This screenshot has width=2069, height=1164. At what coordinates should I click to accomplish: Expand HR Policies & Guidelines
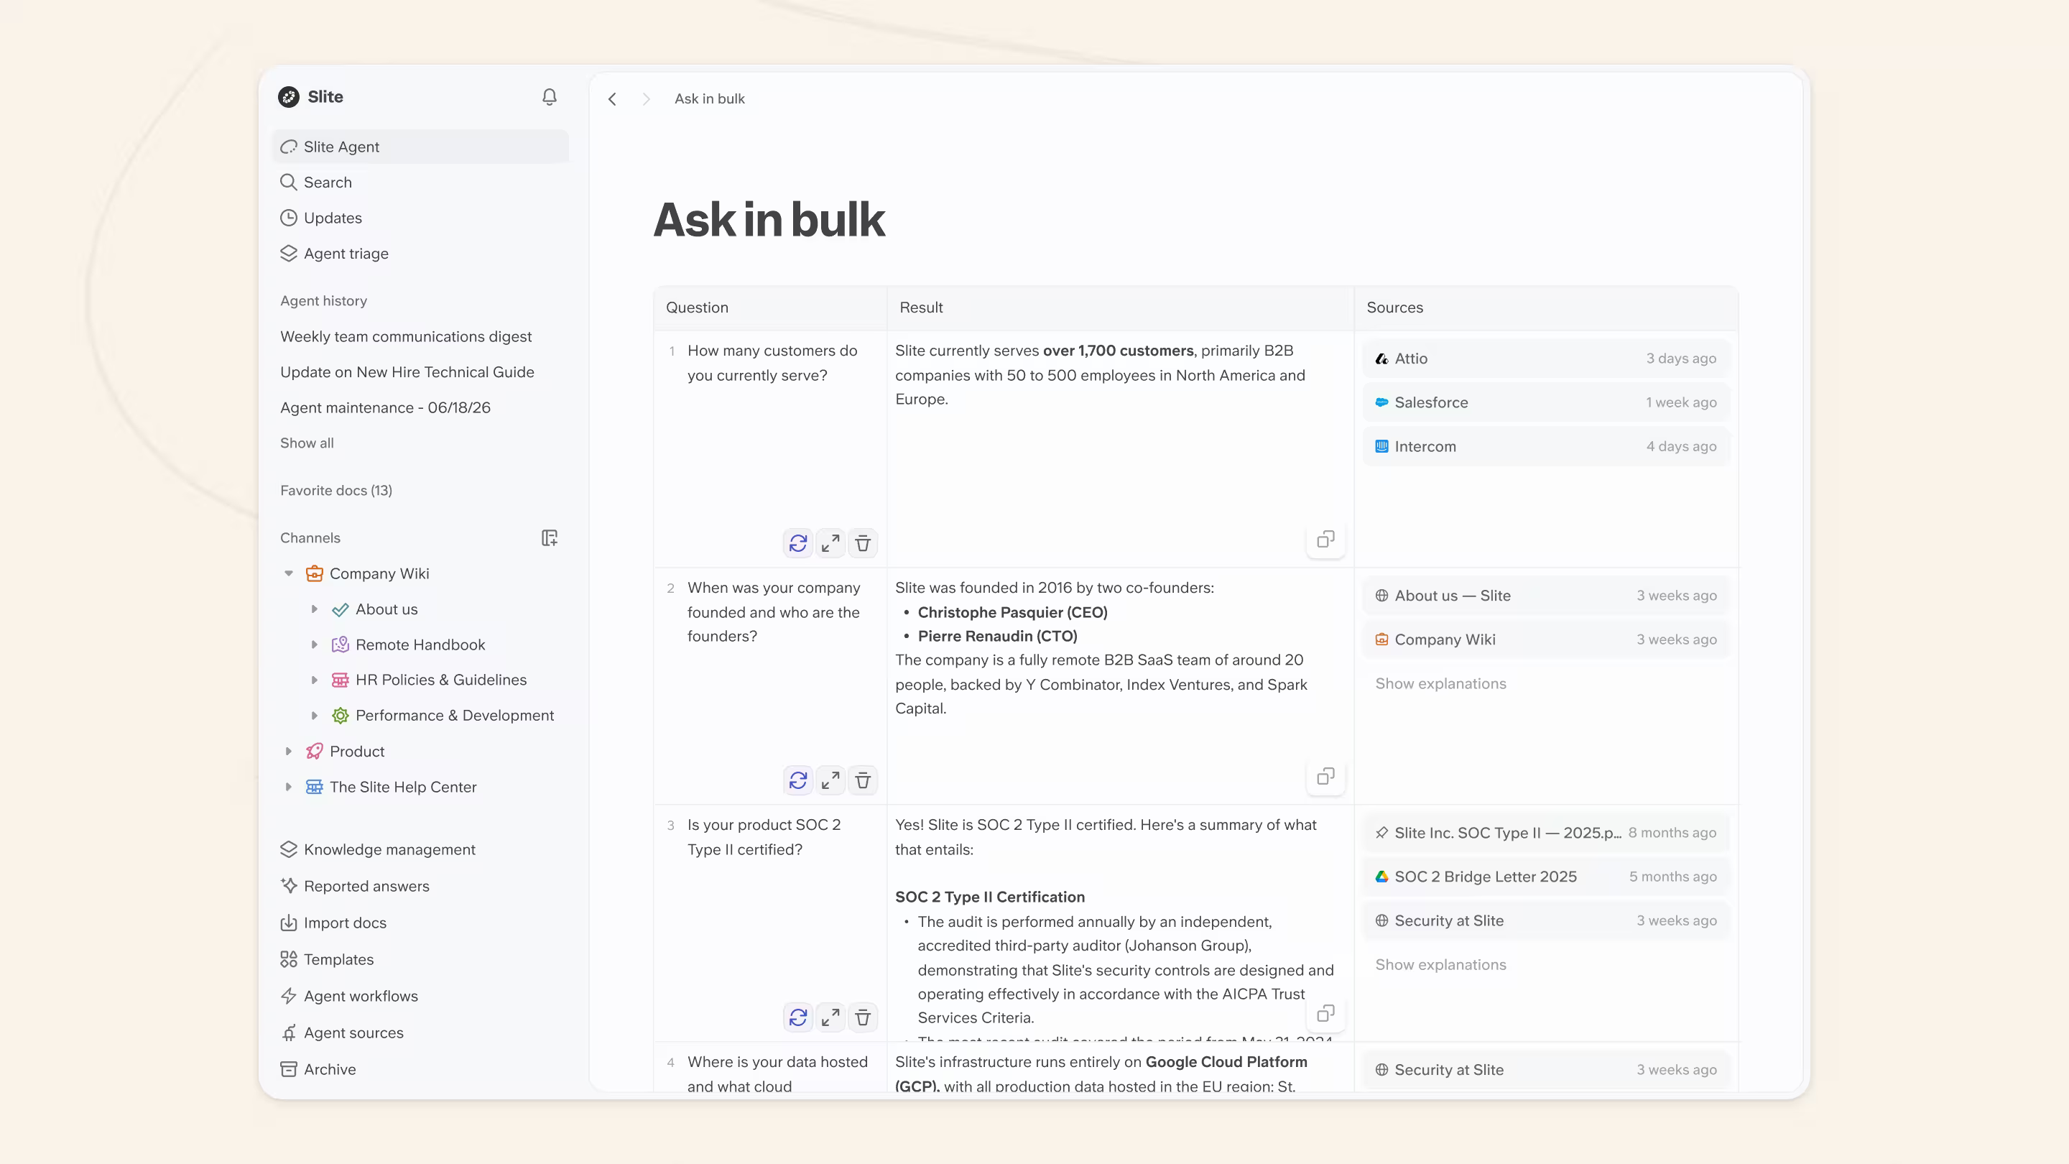click(314, 680)
